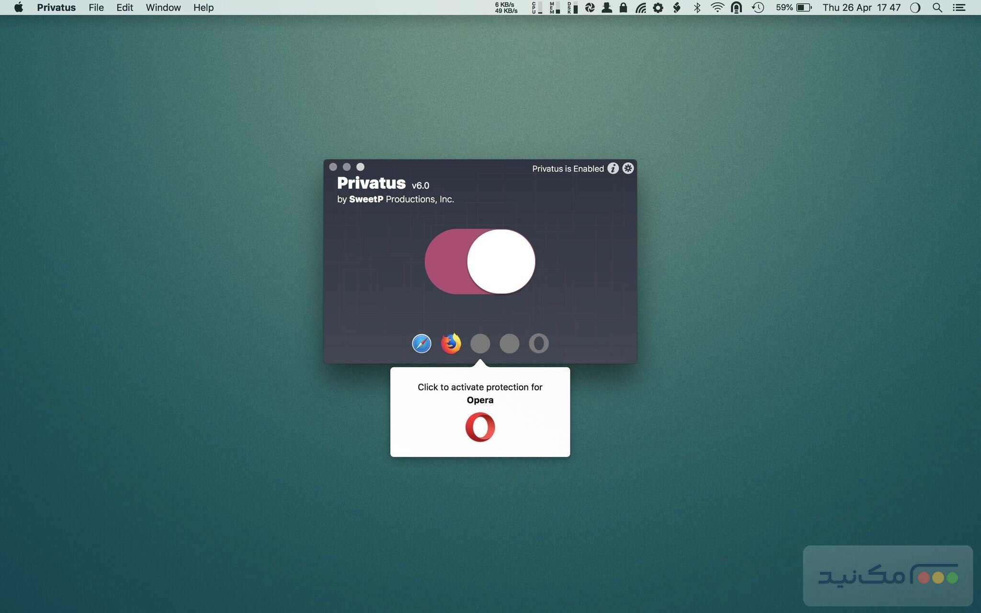The height and width of the screenshot is (613, 981).
Task: Click the Wi-Fi status icon
Action: click(717, 8)
